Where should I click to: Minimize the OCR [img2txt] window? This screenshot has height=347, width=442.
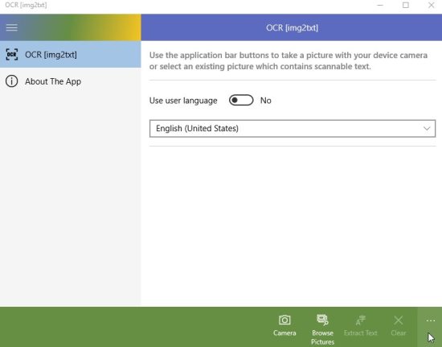click(x=380, y=5)
